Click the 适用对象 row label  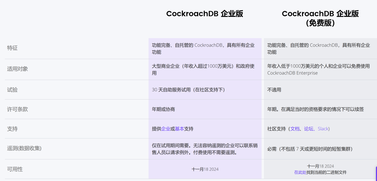(x=17, y=69)
